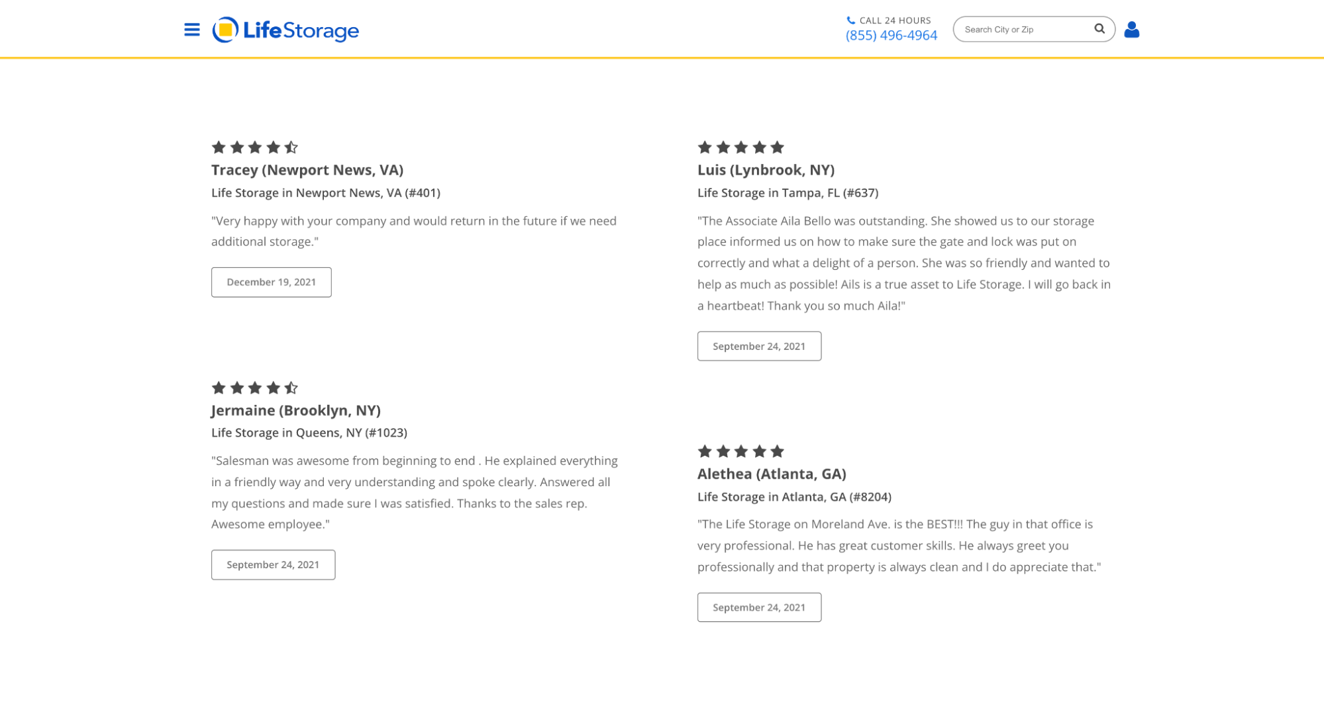Click Luis's five-star rating
Viewport: 1324px width, 727px height.
coord(741,147)
